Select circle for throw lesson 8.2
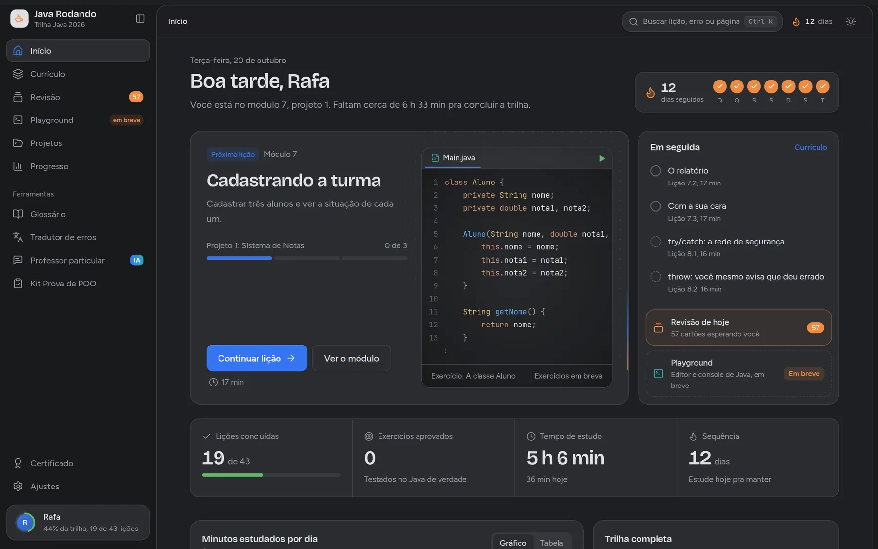878x549 pixels. tap(656, 277)
